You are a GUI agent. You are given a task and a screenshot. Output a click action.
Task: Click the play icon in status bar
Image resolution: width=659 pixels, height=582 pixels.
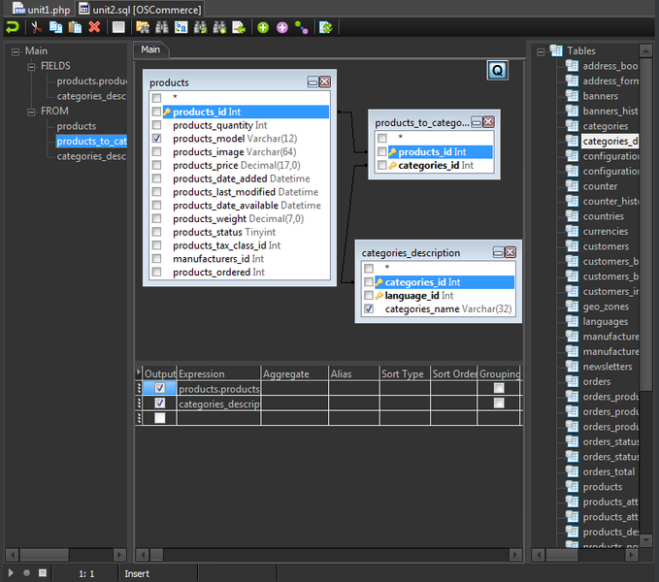(11, 572)
